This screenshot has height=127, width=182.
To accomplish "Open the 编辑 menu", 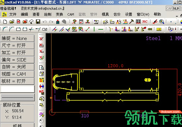I will 24,14.
